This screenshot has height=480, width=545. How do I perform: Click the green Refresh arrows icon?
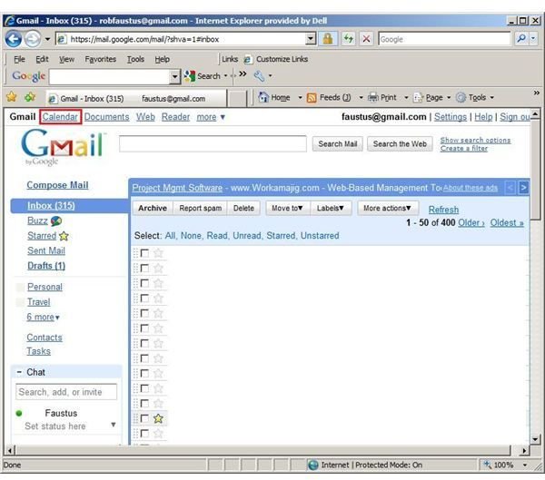(348, 38)
